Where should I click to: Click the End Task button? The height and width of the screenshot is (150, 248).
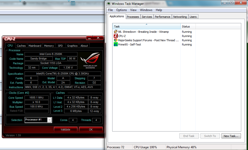click(189, 136)
